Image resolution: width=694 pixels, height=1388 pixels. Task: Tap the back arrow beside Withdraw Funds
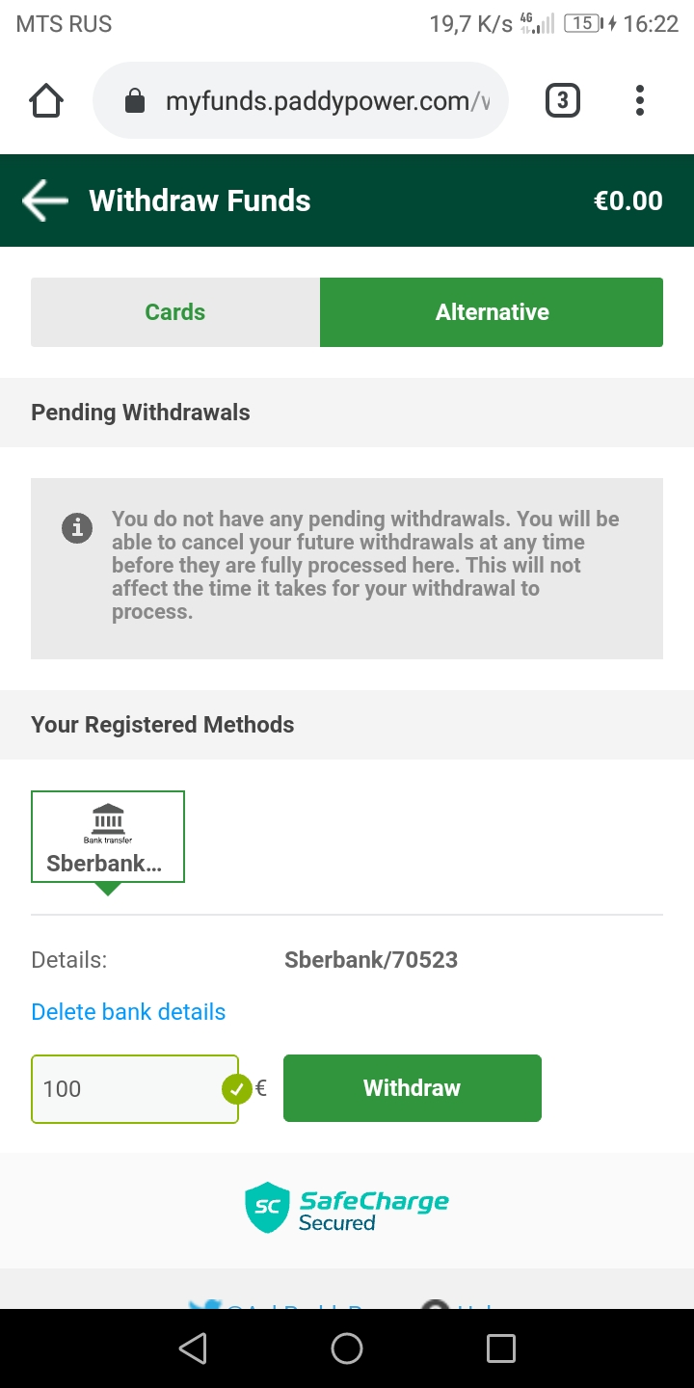[x=45, y=200]
